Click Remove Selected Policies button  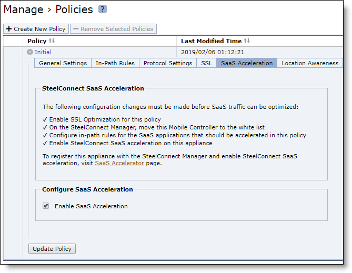point(113,29)
